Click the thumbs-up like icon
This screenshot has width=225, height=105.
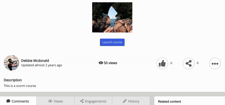(x=162, y=63)
